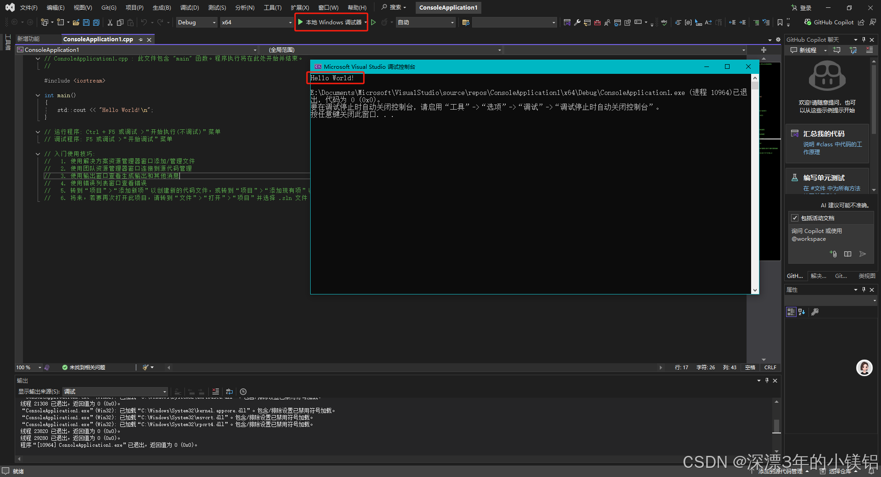Screen dimensions: 881x477
Task: Click 新线程 new thread button
Action: (x=803, y=50)
